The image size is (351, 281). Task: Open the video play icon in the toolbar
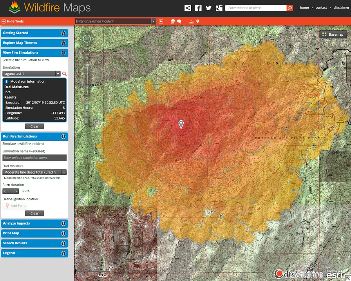(161, 21)
